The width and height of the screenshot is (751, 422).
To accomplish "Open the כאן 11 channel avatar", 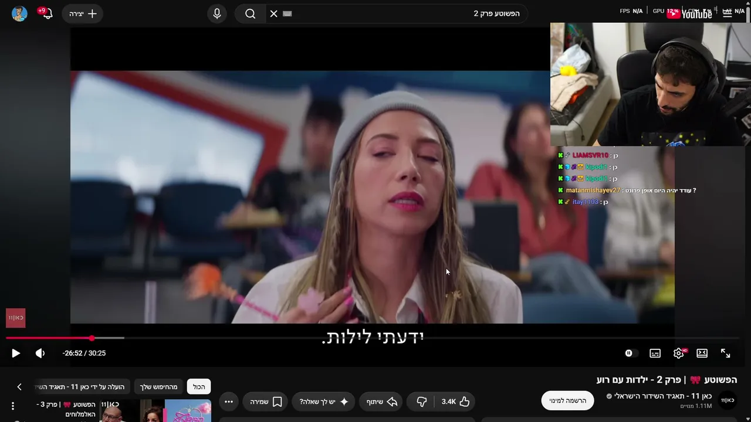I will [728, 400].
